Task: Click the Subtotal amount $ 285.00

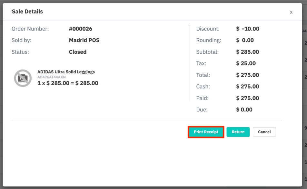Action: pos(247,52)
